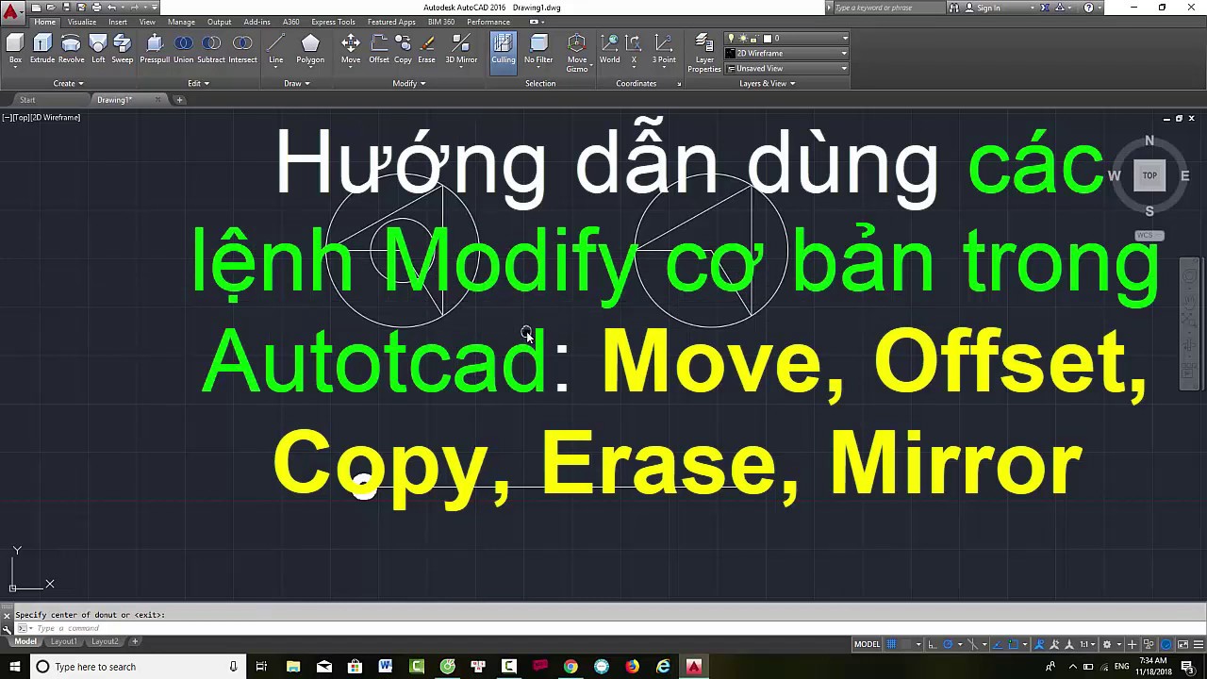
Task: Click the Move Gizmo tool
Action: (x=577, y=53)
